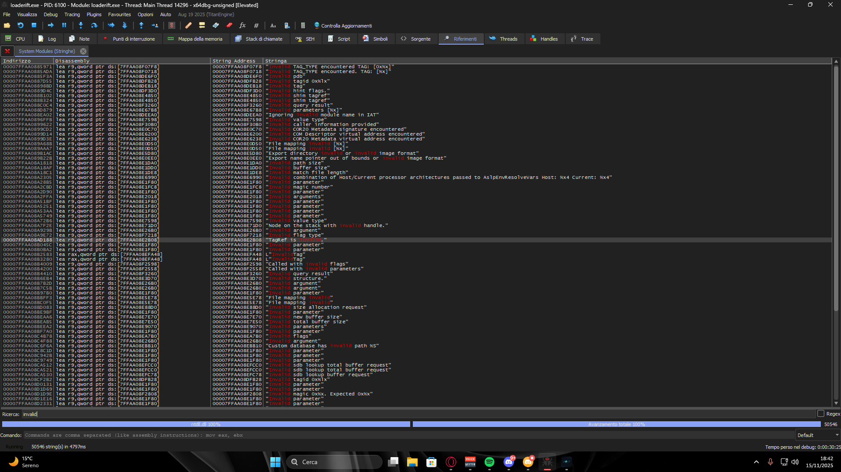
Task: Run the debuggee with the blue arrow
Action: pyautogui.click(x=50, y=25)
